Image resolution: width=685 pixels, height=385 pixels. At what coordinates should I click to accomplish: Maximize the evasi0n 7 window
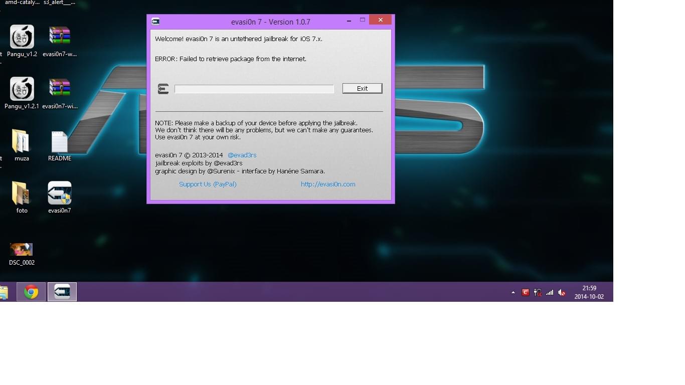point(362,20)
